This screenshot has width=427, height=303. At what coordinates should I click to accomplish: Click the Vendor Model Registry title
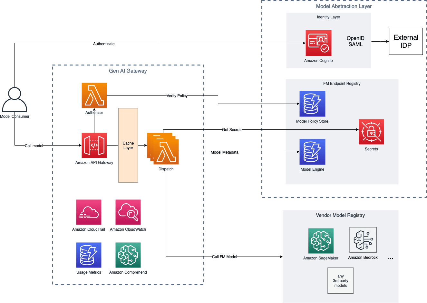[340, 215]
